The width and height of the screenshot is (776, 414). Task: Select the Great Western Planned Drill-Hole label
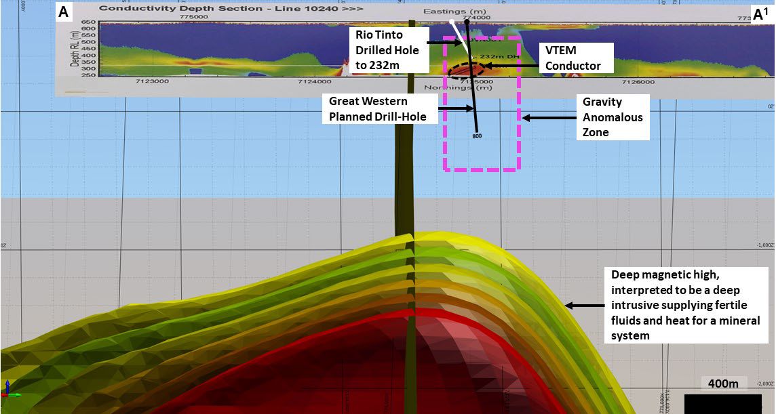(x=377, y=108)
